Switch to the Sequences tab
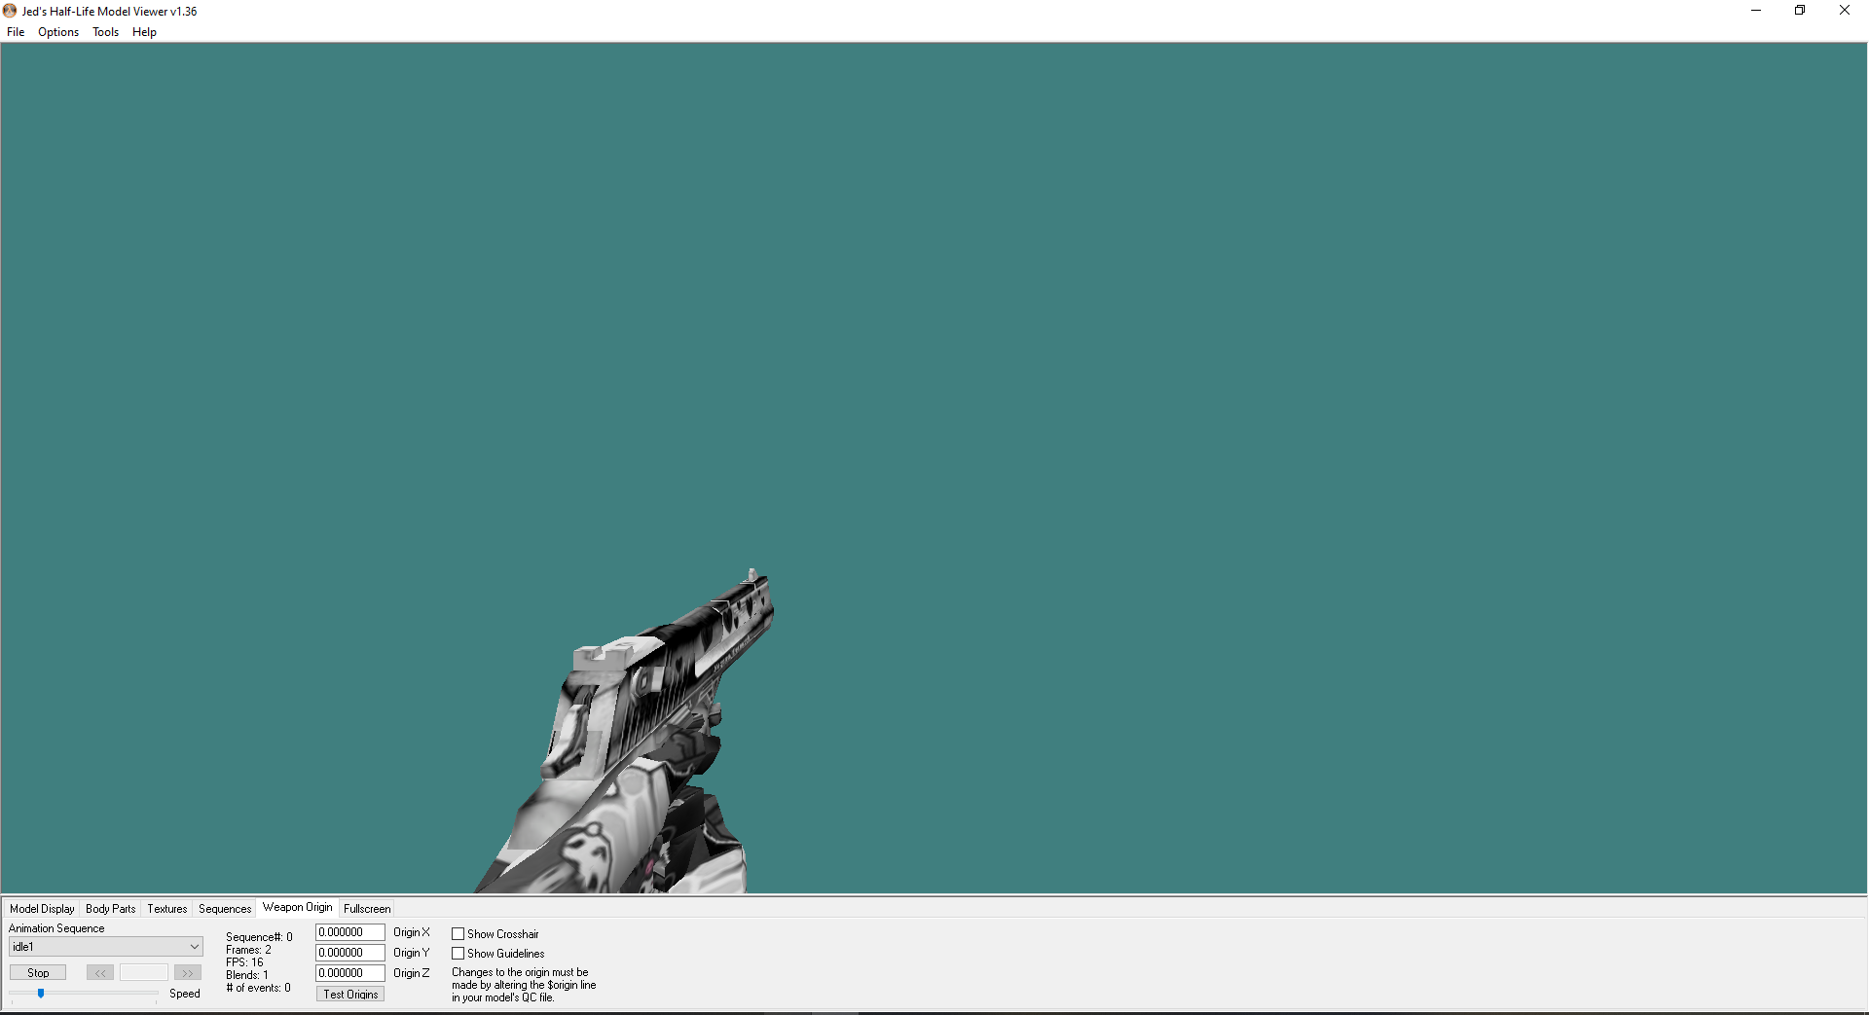This screenshot has height=1015, width=1869. [225, 909]
